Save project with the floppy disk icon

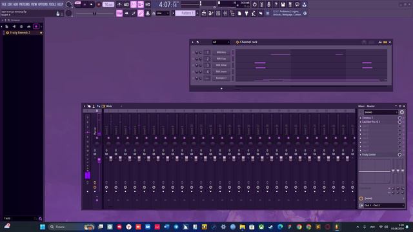pyautogui.click(x=283, y=5)
